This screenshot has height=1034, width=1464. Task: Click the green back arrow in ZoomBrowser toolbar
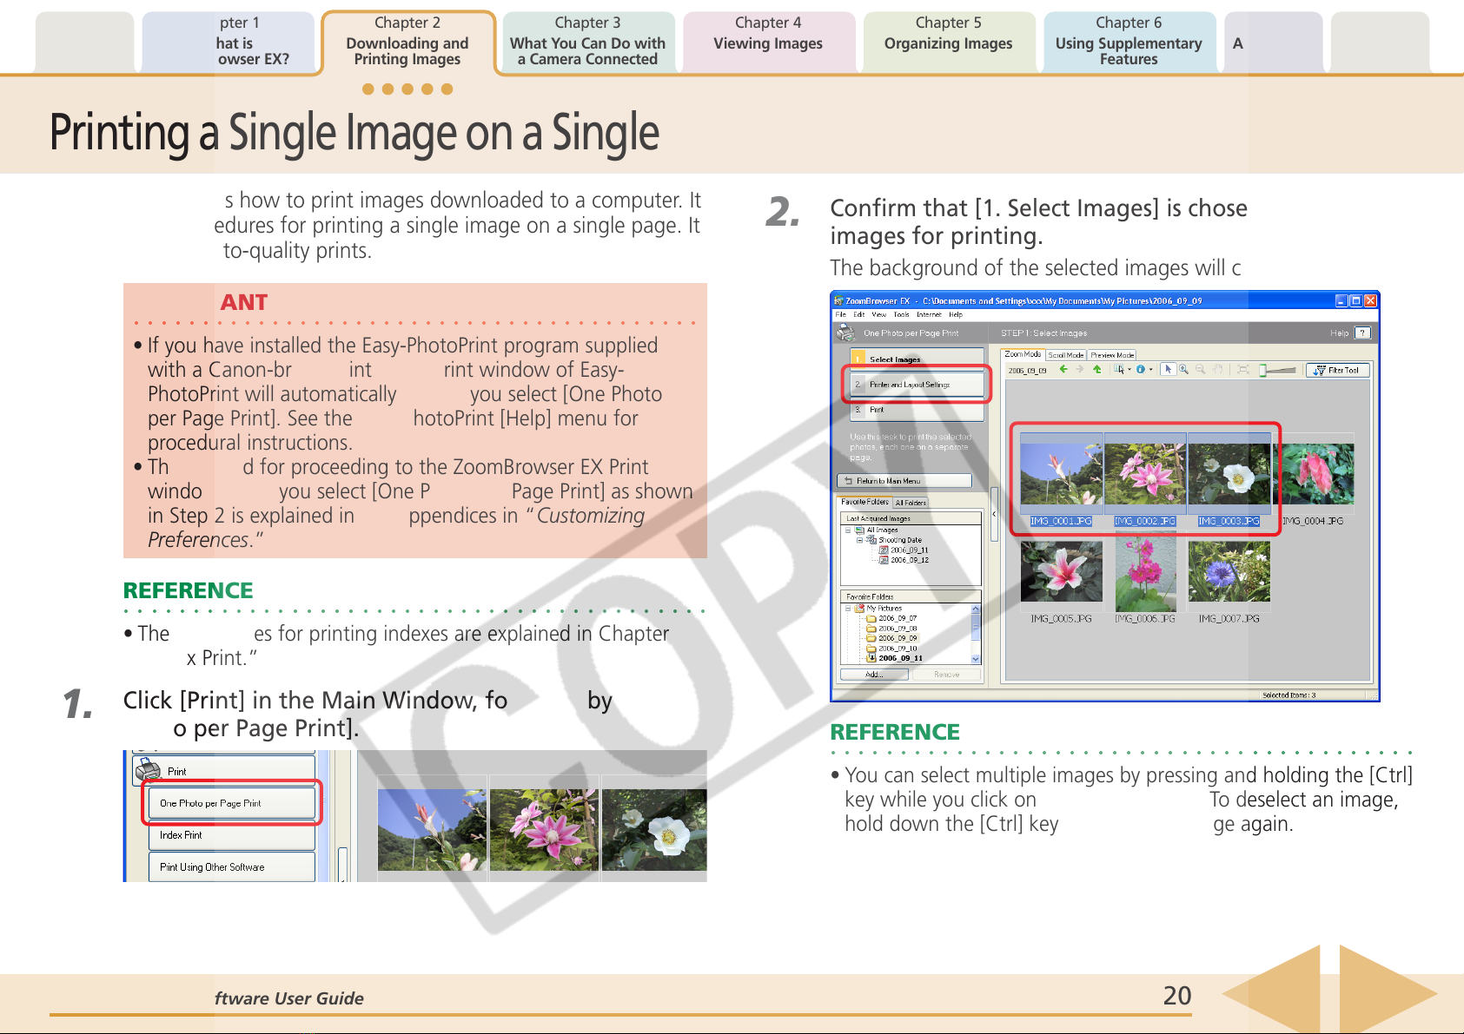[x=1063, y=369]
